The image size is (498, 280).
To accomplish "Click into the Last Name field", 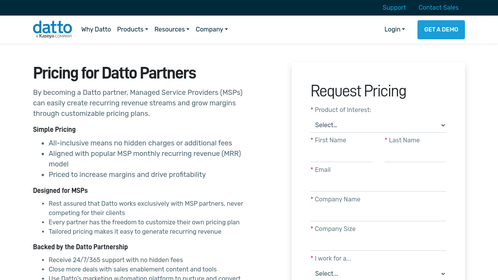I will [x=415, y=155].
